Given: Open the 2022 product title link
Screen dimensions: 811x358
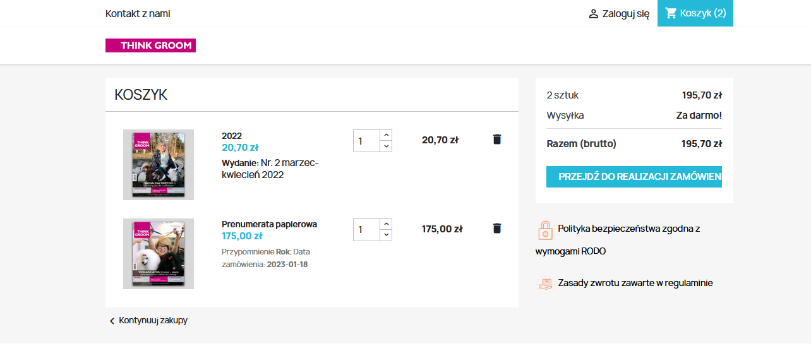Looking at the screenshot, I should click(232, 136).
